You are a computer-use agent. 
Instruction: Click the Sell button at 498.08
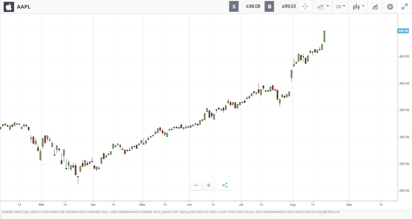(x=245, y=6)
